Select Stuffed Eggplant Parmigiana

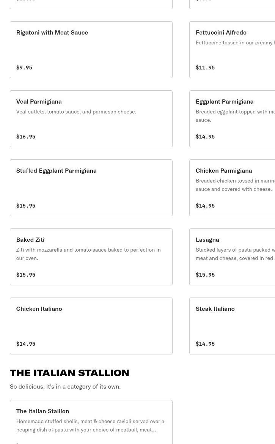[91, 188]
